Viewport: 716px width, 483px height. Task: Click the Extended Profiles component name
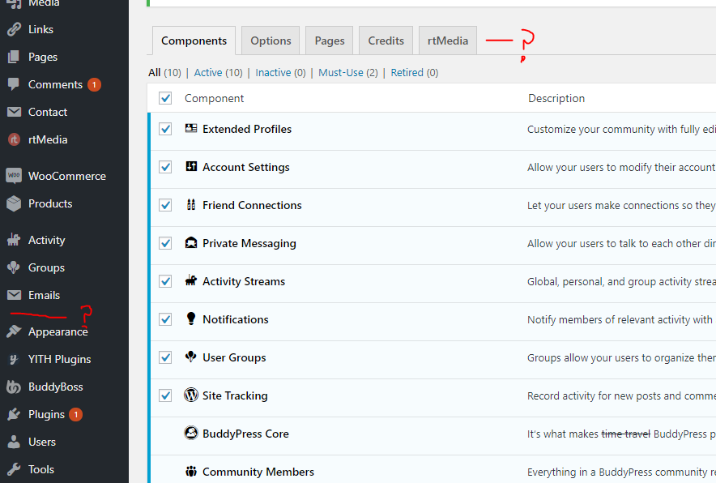(x=247, y=129)
